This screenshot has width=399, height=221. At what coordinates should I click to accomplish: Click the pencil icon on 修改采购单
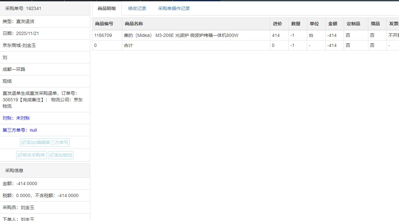click(x=20, y=155)
